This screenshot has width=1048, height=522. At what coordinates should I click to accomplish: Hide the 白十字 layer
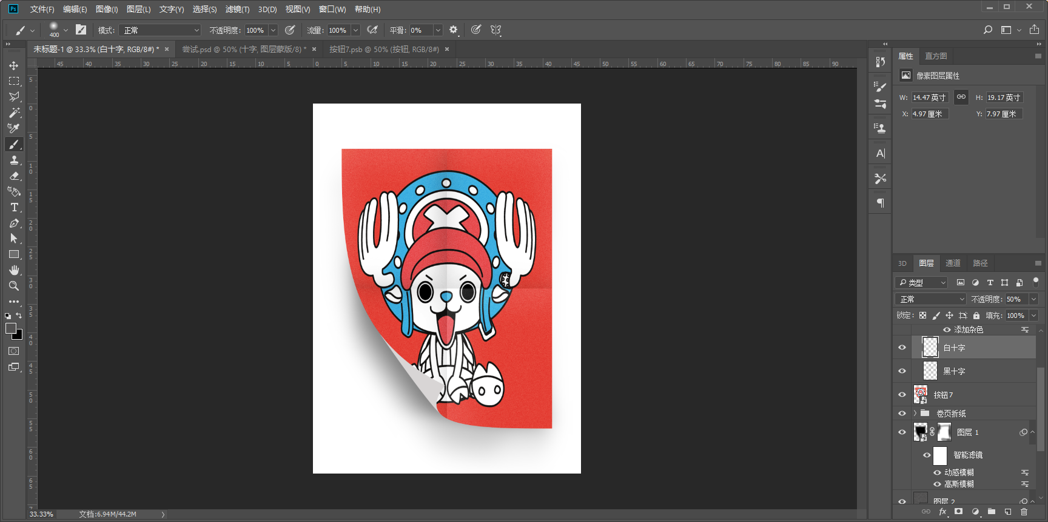[902, 348]
